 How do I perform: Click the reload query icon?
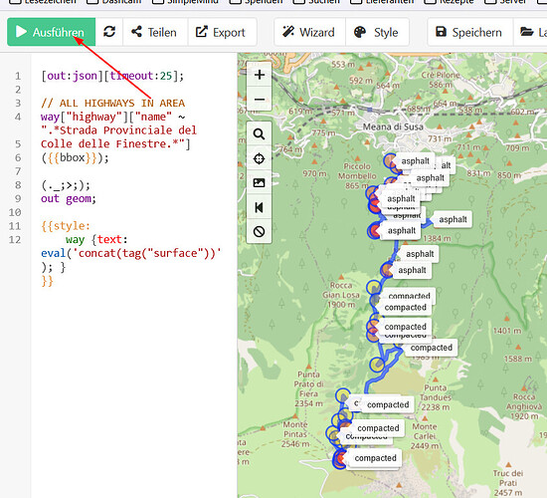click(x=109, y=32)
